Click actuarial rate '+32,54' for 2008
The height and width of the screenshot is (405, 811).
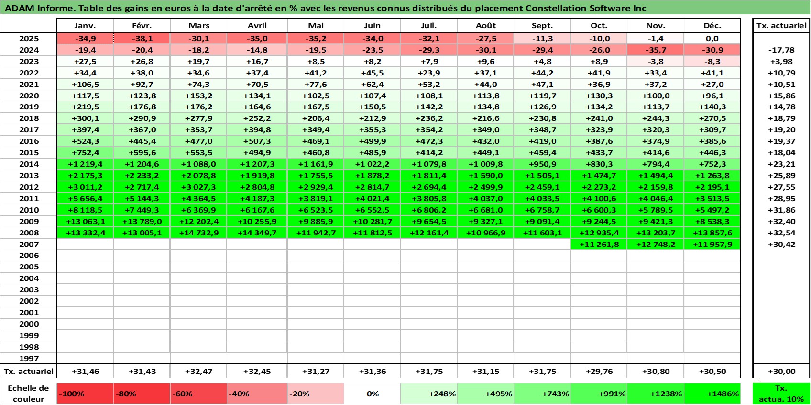click(781, 233)
